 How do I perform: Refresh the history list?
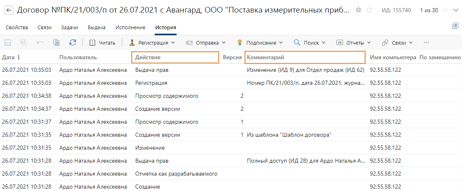click(73, 43)
